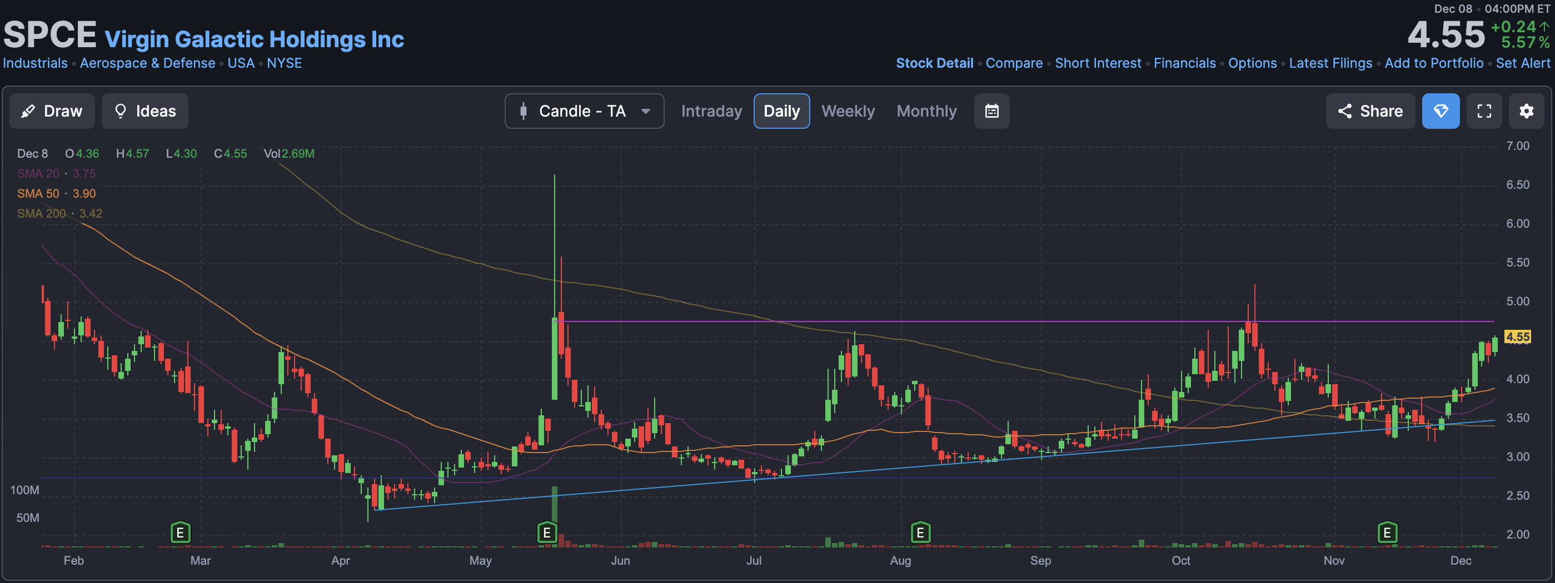Click the Virgin Galactic Holdings Inc name

coord(254,39)
